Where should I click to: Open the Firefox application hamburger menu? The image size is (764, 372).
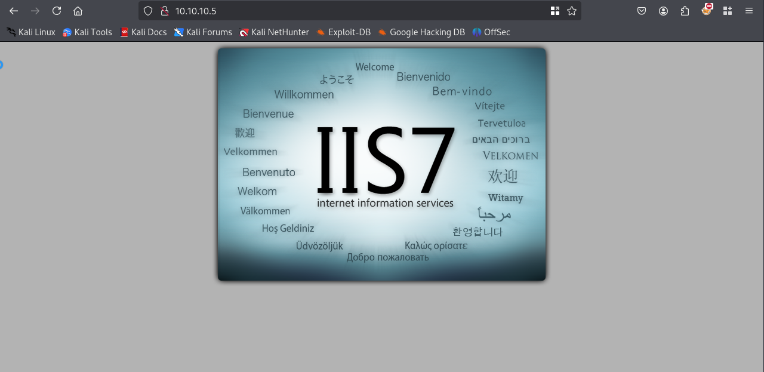749,11
